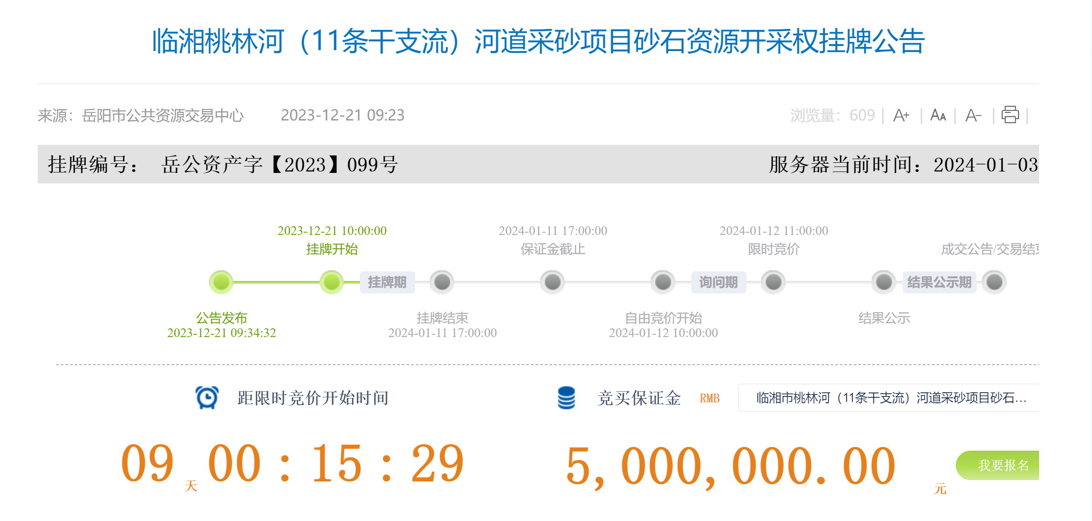This screenshot has height=521, width=1092.
Task: Click the 限时竞价 timeline node
Action: tap(774, 282)
